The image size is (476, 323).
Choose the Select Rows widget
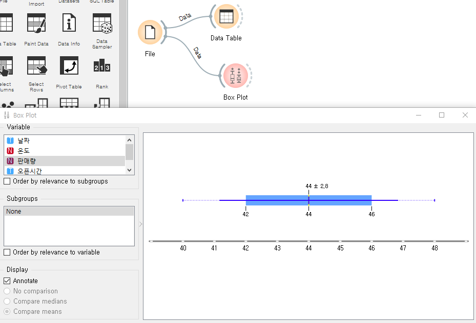(37, 65)
